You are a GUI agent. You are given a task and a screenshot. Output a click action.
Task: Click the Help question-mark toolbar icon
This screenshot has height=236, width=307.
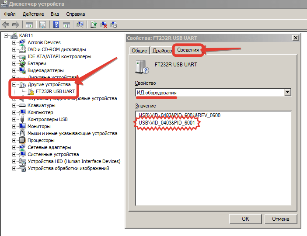pyautogui.click(x=56, y=24)
